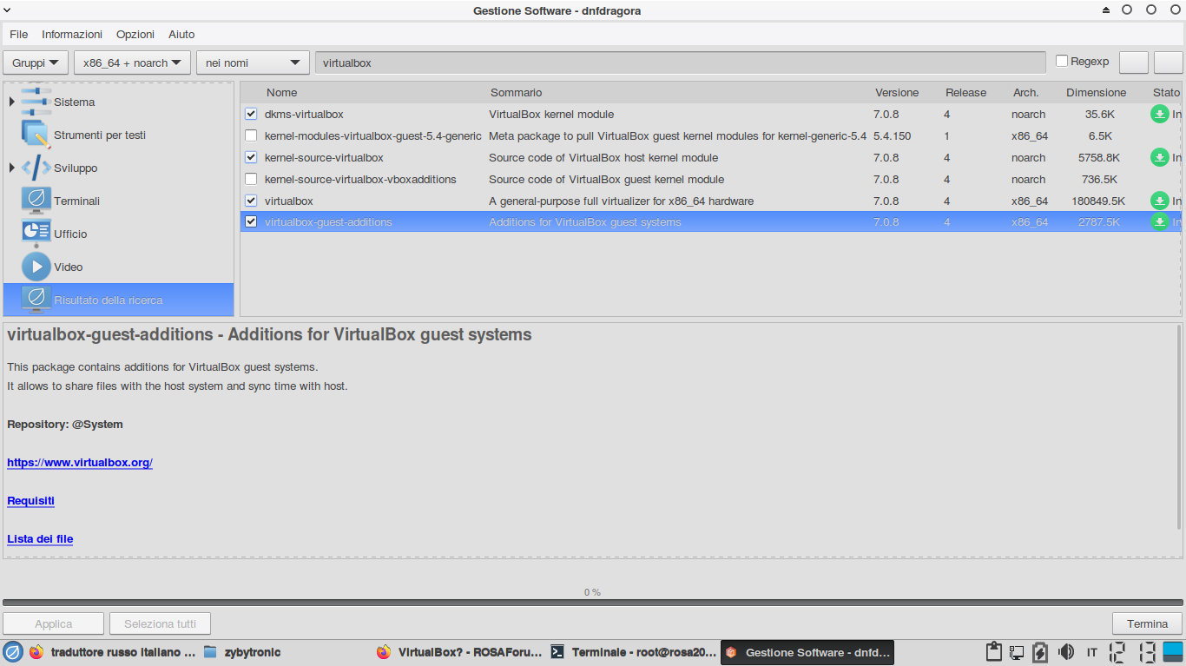
Task: Open the Aiuto menu
Action: pyautogui.click(x=181, y=34)
